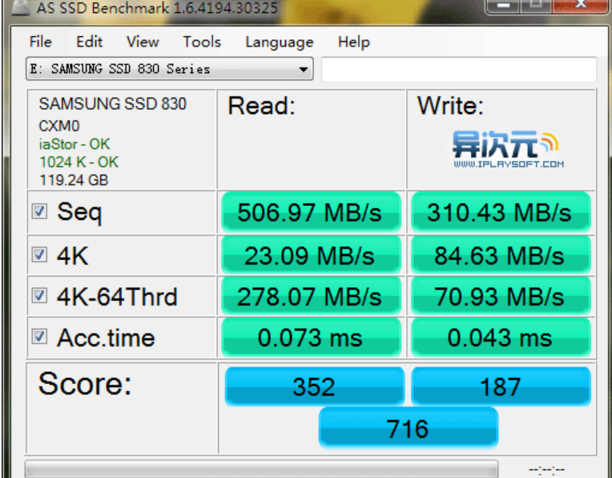The image size is (612, 478).
Task: Toggle the Acc.time checkbox
Action: tap(38, 337)
